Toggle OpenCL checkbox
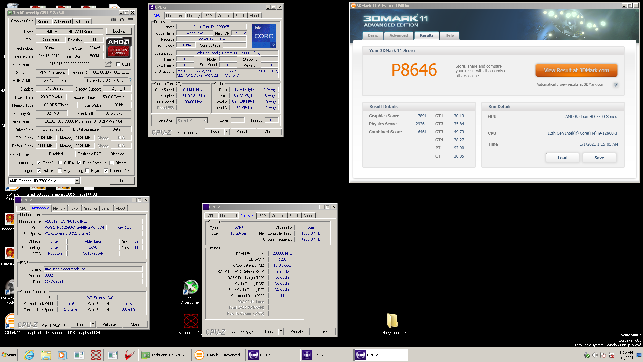This screenshot has width=643, height=362. pyautogui.click(x=39, y=163)
